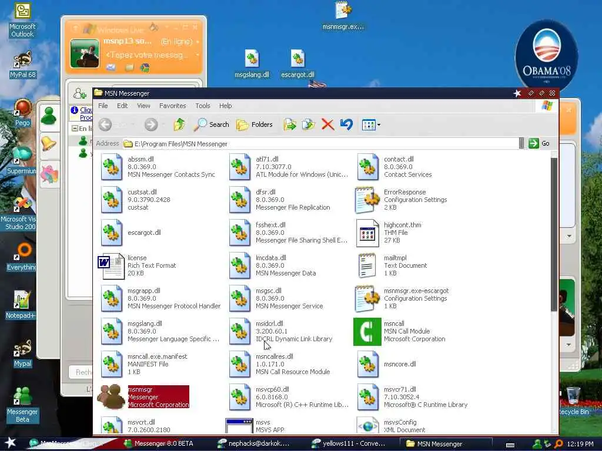Screen dimensions: 602x451
Task: Select the msvsConfig XML document
Action: coord(391,426)
